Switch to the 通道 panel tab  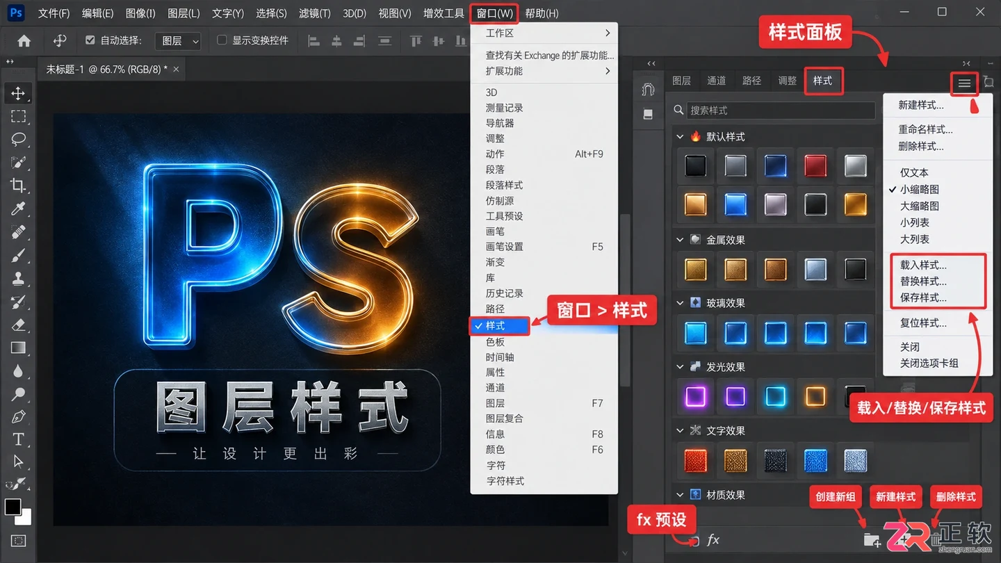tap(717, 81)
